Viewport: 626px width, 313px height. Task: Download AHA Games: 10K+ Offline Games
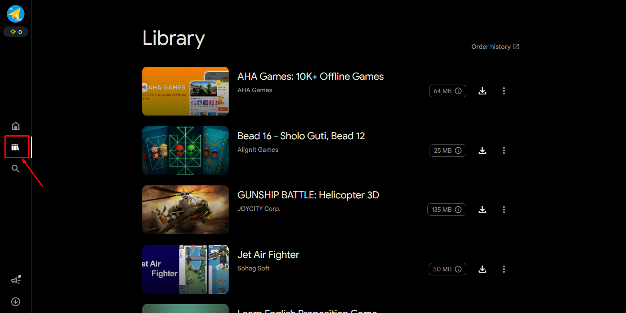[x=482, y=91]
